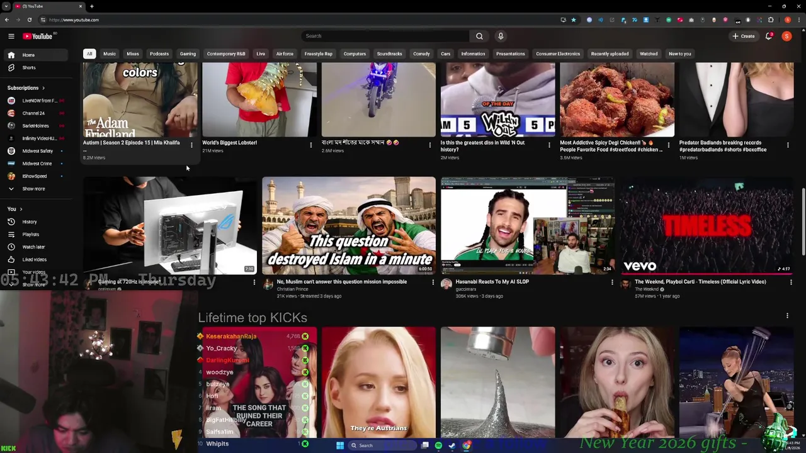Screen dimensions: 806x453
Task: Select the All filter chip
Action: (x=89, y=53)
